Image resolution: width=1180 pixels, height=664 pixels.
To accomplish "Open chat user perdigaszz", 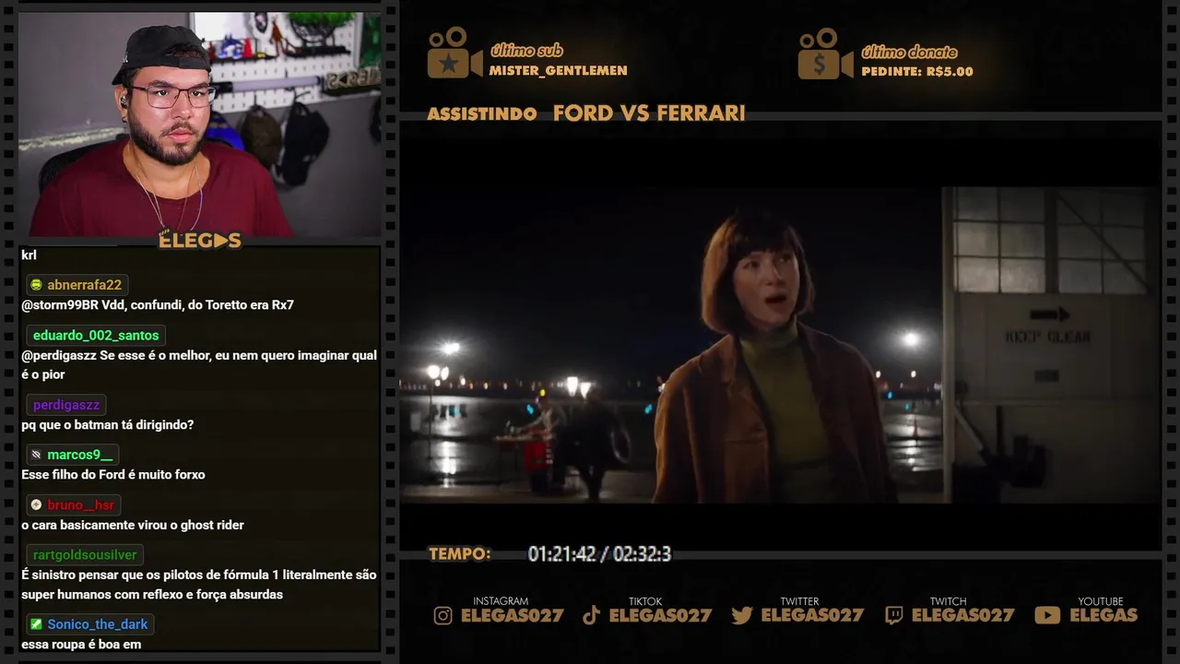I will click(x=66, y=405).
